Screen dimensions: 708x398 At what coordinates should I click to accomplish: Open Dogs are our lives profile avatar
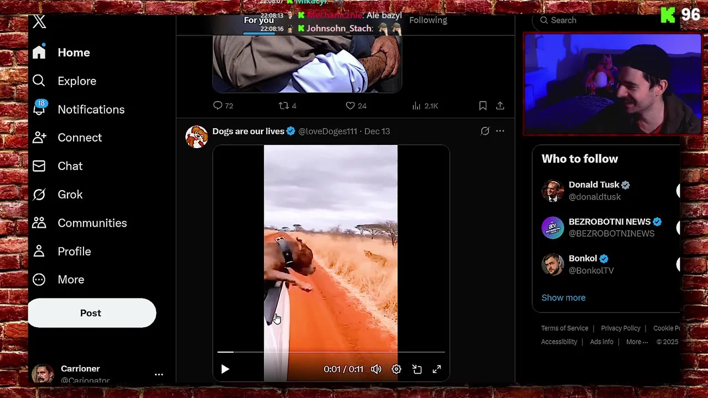[x=196, y=137]
